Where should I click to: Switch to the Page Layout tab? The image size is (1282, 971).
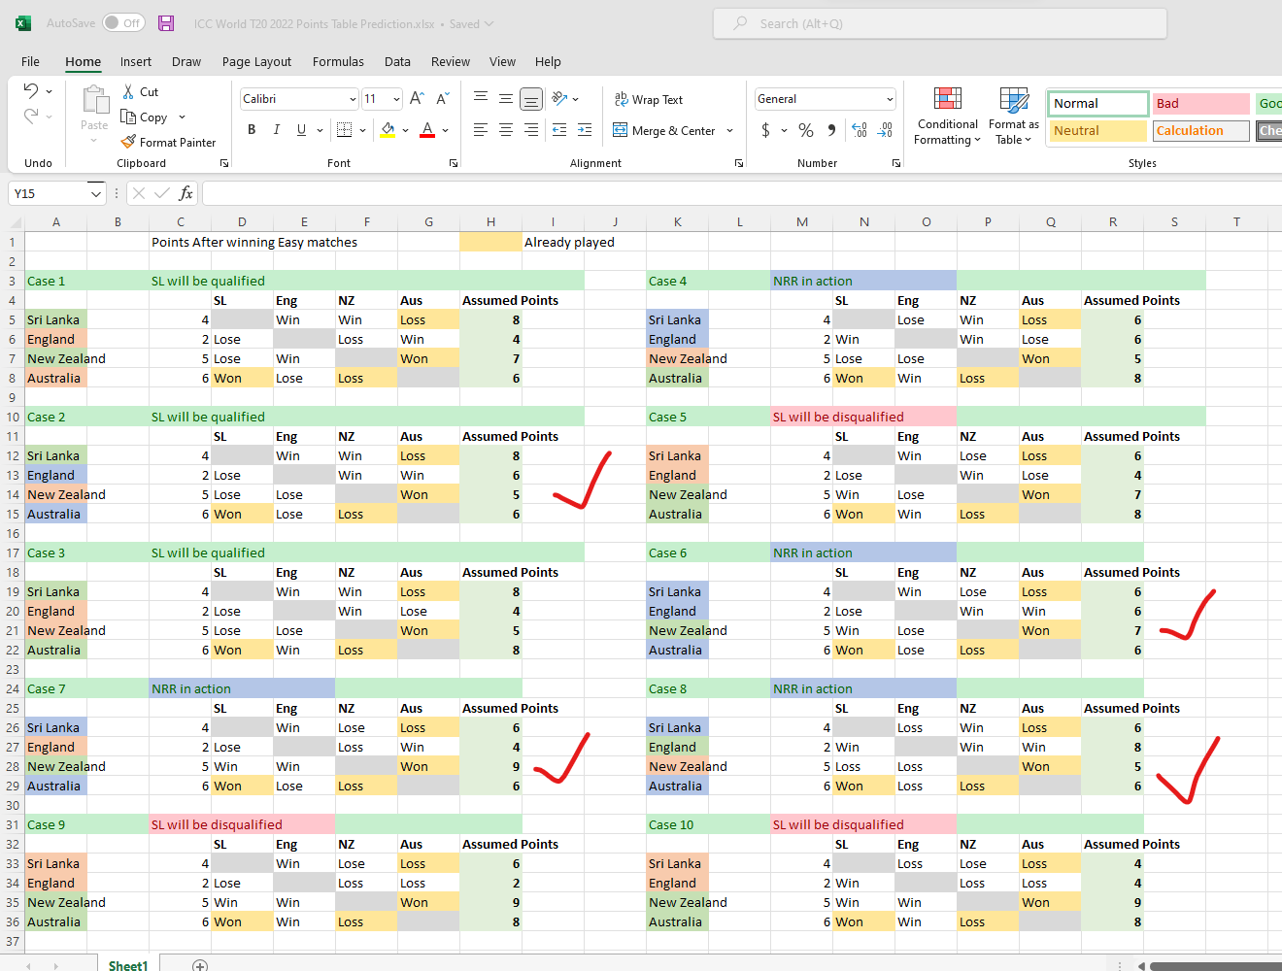pos(256,61)
